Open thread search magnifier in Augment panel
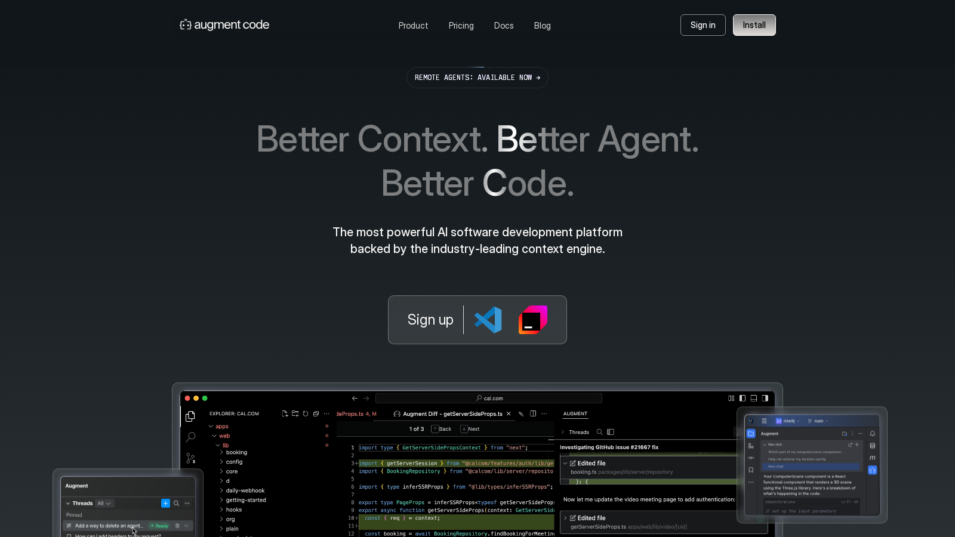955x537 pixels. tap(176, 503)
